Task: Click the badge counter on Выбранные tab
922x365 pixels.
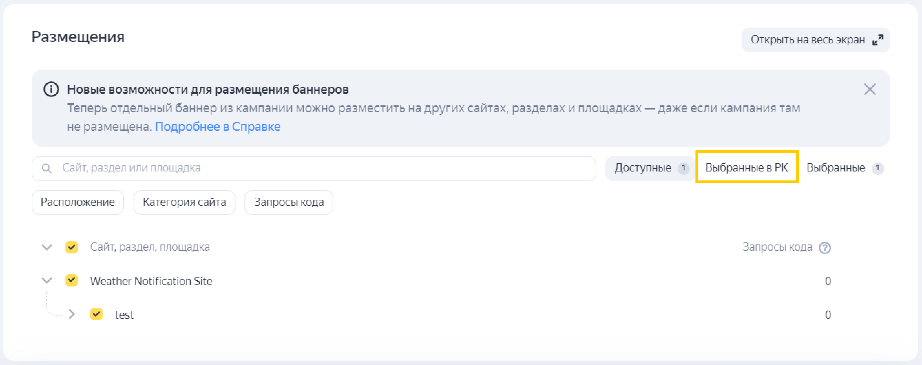Action: point(877,168)
